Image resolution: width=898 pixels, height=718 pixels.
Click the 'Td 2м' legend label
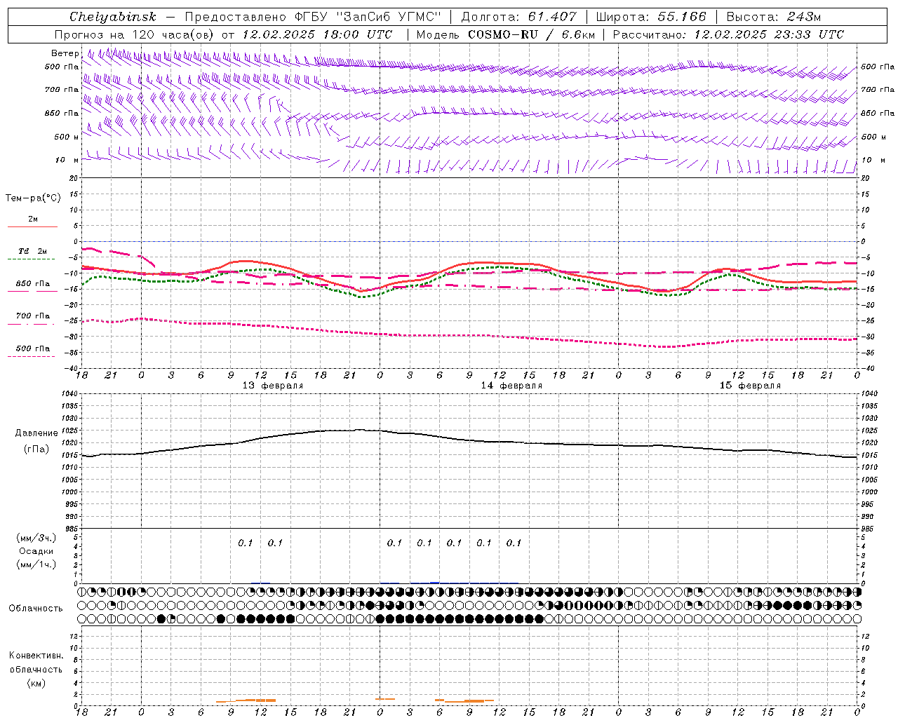click(33, 251)
